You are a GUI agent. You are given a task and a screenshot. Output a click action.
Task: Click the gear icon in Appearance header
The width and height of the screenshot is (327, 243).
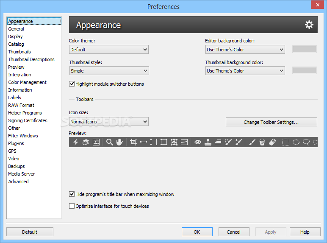[x=309, y=25]
